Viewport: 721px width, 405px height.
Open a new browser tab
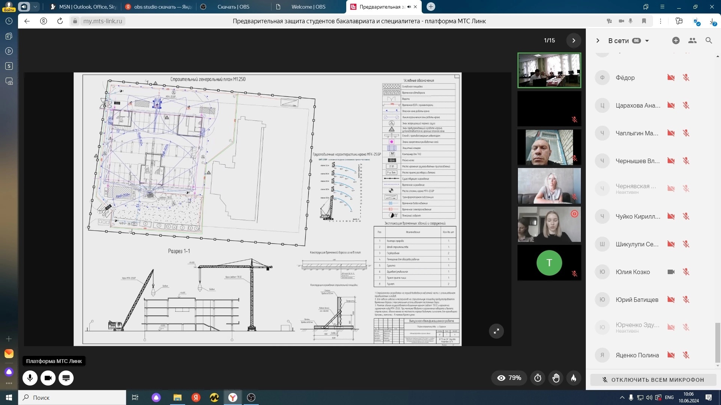pyautogui.click(x=431, y=7)
